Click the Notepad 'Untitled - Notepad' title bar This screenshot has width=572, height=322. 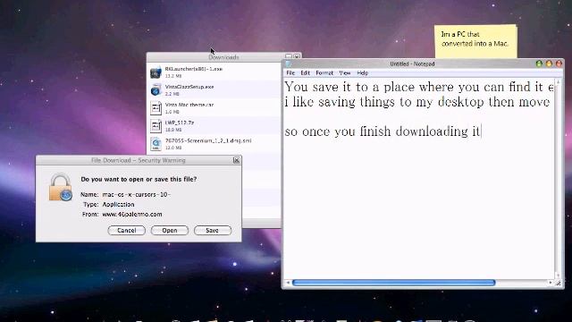[412, 64]
